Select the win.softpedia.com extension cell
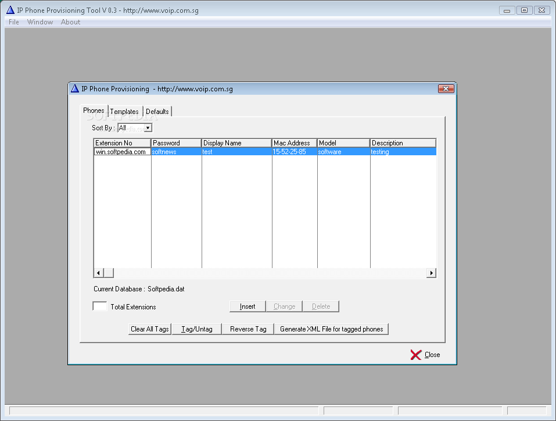The height and width of the screenshot is (421, 556). (123, 152)
